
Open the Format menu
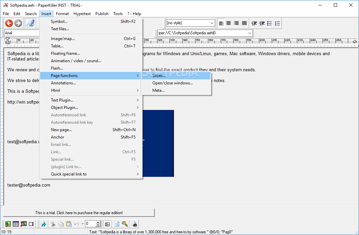(x=62, y=14)
